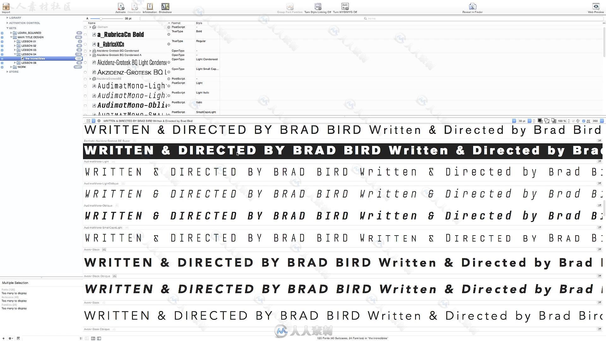Image resolution: width=606 pixels, height=341 pixels.
Task: Click the zoom stepper beside 100 %
Action: click(569, 121)
